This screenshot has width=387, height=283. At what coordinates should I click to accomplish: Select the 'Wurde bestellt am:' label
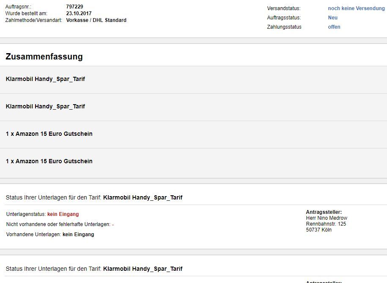pyautogui.click(x=26, y=13)
